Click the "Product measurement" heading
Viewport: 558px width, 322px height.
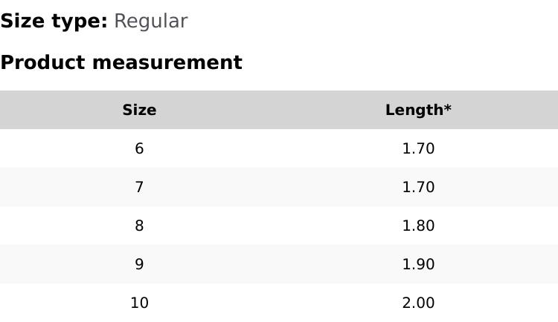coord(121,62)
